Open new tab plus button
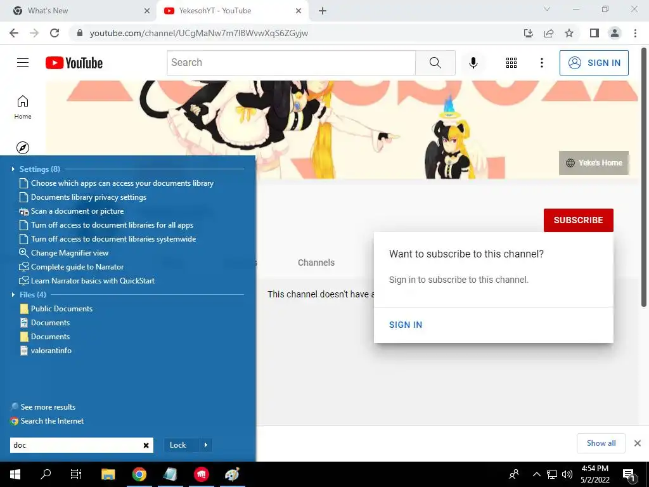Image resolution: width=649 pixels, height=487 pixels. (323, 11)
